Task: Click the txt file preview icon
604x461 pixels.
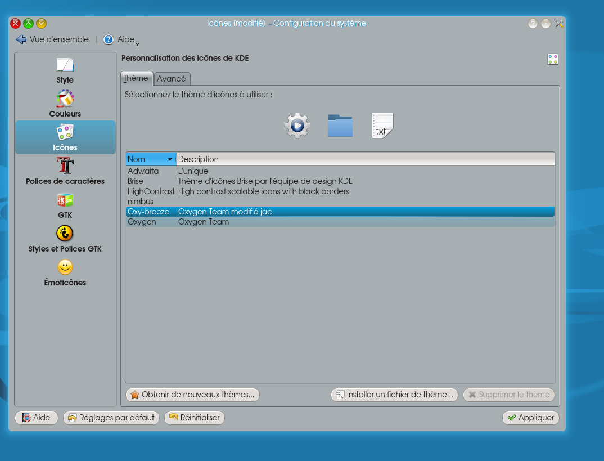Action: [x=382, y=126]
